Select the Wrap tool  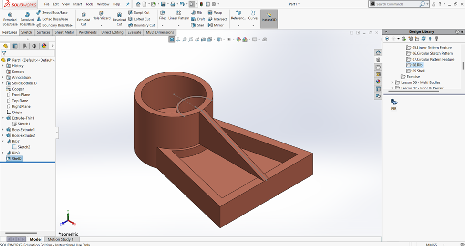click(x=215, y=12)
